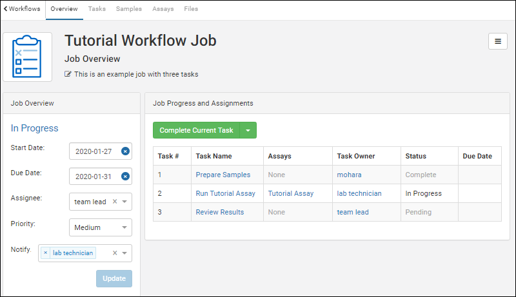Remove lab technician tag from Notify
This screenshot has width=516, height=297.
pyautogui.click(x=46, y=253)
